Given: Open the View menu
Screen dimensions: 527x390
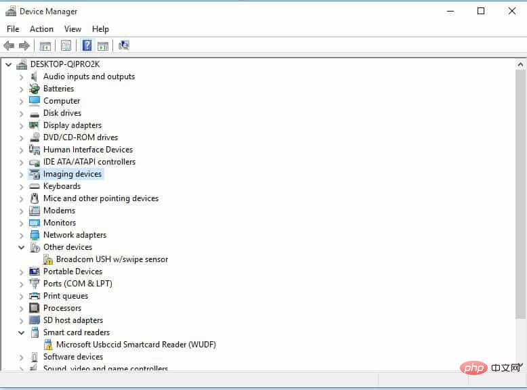Looking at the screenshot, I should [73, 29].
